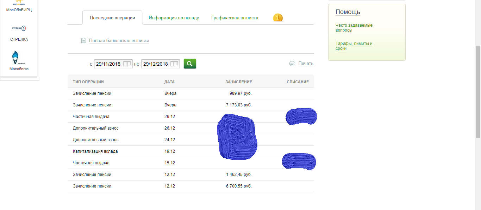The image size is (481, 210).
Task: Click the start date field 29/11/2018
Action: [108, 64]
